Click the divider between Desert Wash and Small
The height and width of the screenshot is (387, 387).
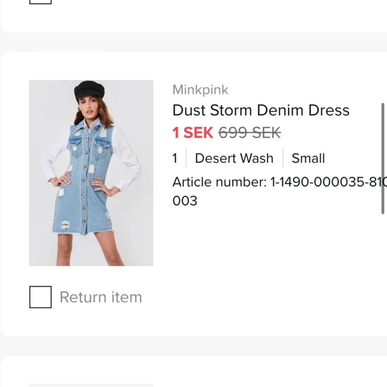[283, 158]
